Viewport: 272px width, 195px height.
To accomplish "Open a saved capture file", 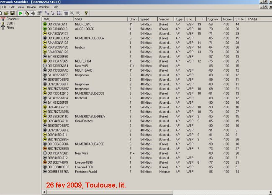I will [x=6, y=13].
